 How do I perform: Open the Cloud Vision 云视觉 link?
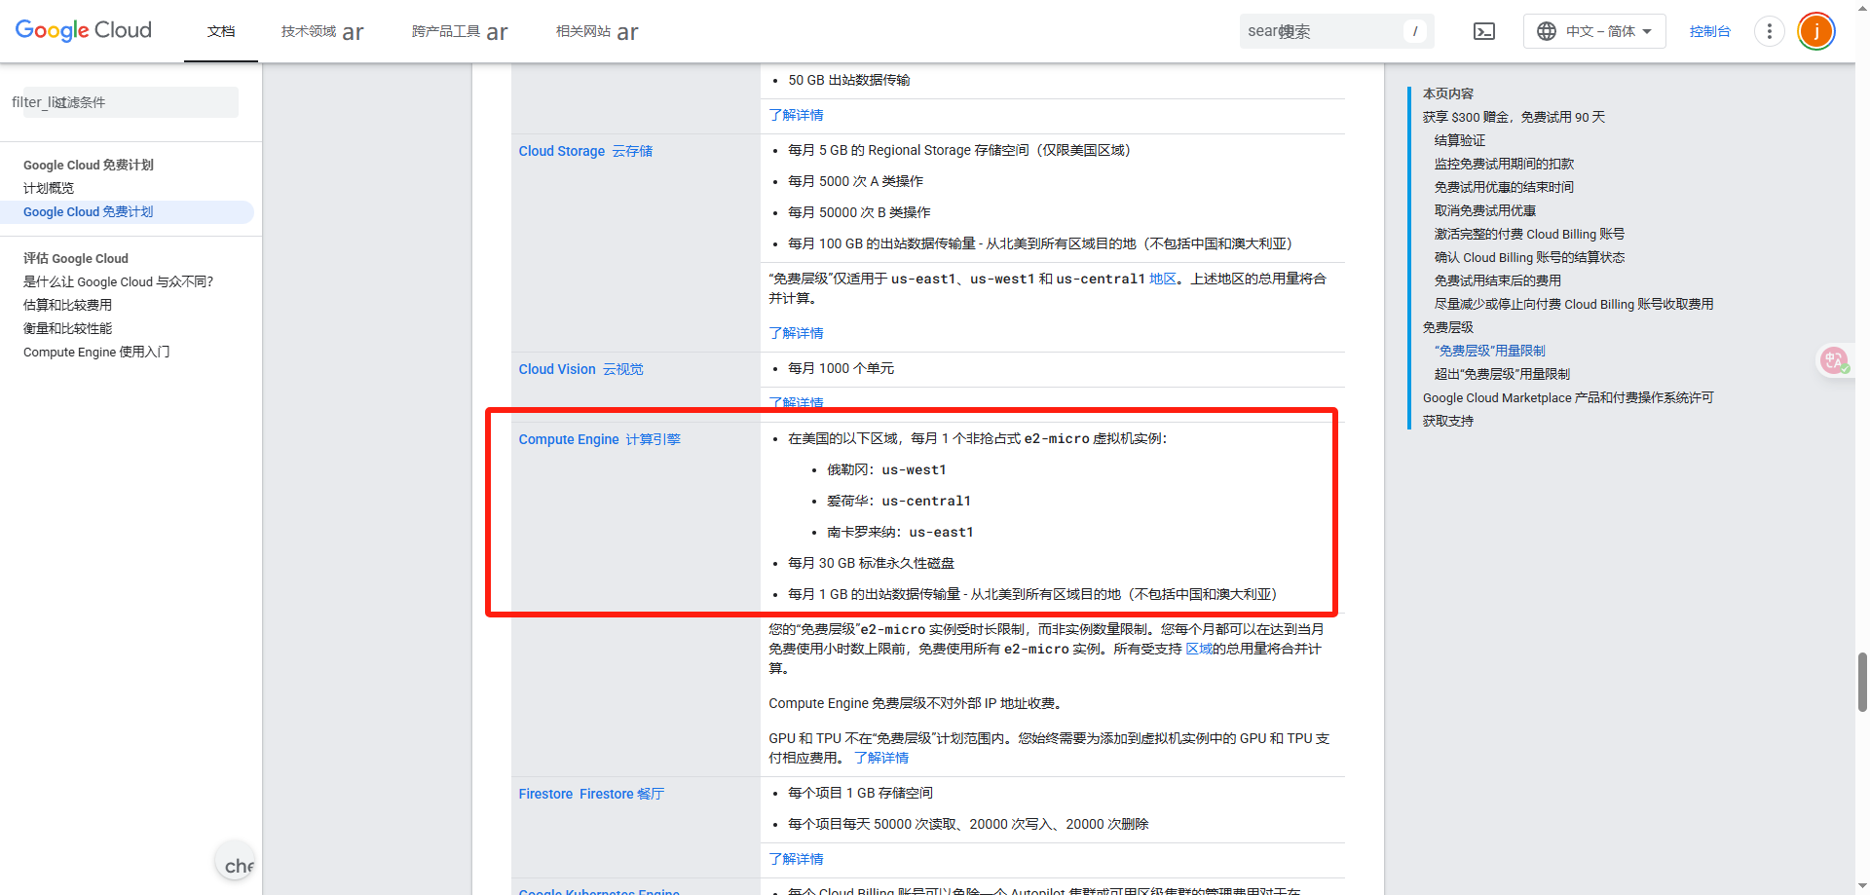click(580, 369)
